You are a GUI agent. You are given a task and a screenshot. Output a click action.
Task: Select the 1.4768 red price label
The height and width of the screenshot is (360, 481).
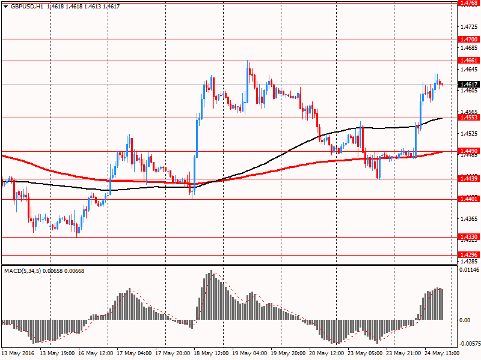[469, 3]
